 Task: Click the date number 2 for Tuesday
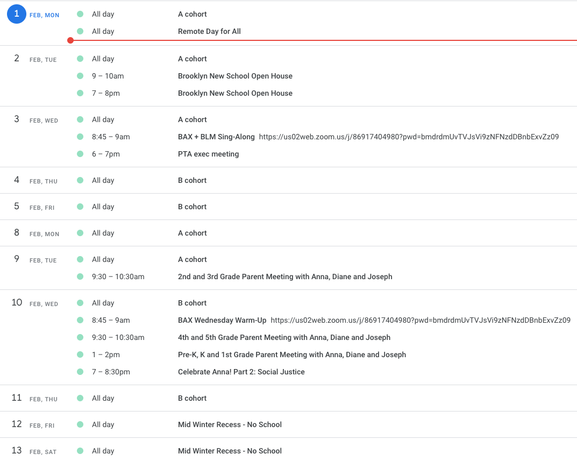17,58
